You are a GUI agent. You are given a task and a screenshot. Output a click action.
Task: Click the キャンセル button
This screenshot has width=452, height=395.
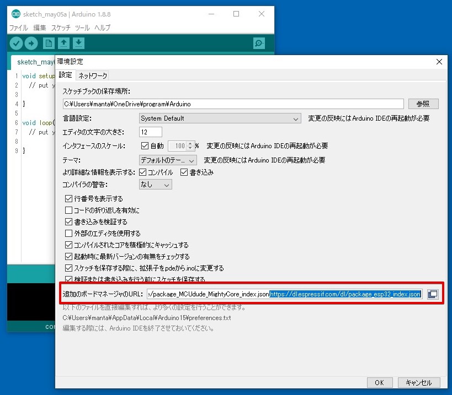click(x=418, y=383)
